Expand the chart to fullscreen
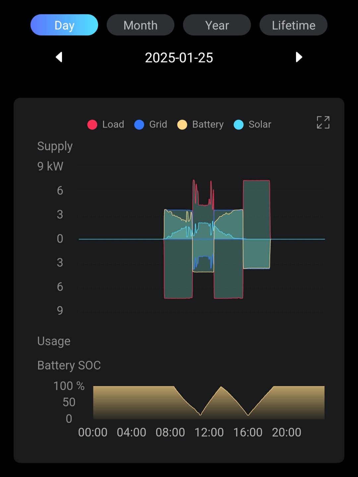The height and width of the screenshot is (477, 358). pyautogui.click(x=323, y=122)
